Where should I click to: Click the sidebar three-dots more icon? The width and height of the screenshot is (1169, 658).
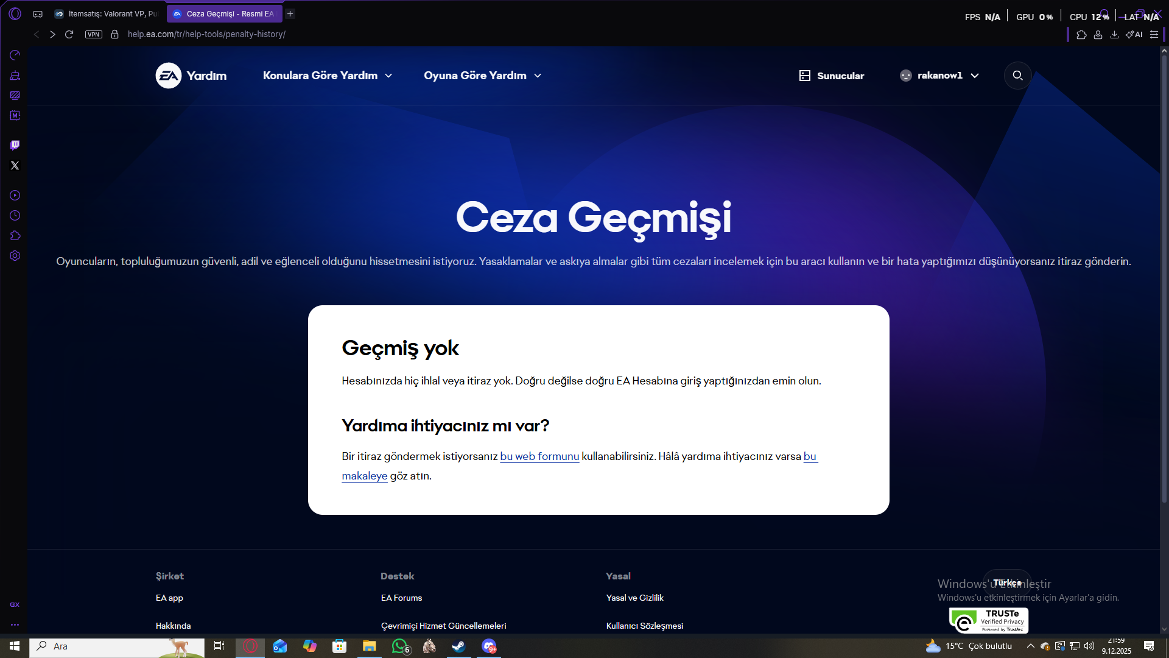(x=15, y=624)
